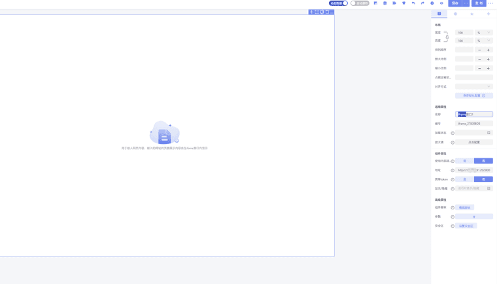Toggle the 自动保存 auto-save switch
Screen dimensions: 497x284
[x=360, y=3]
